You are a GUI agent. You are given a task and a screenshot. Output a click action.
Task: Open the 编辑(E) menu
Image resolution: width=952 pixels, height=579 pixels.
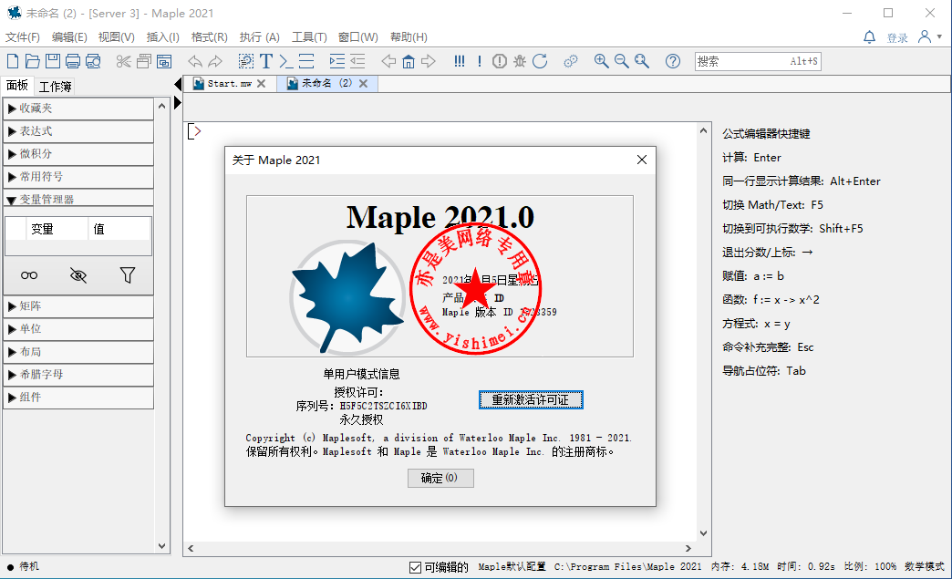tap(69, 37)
